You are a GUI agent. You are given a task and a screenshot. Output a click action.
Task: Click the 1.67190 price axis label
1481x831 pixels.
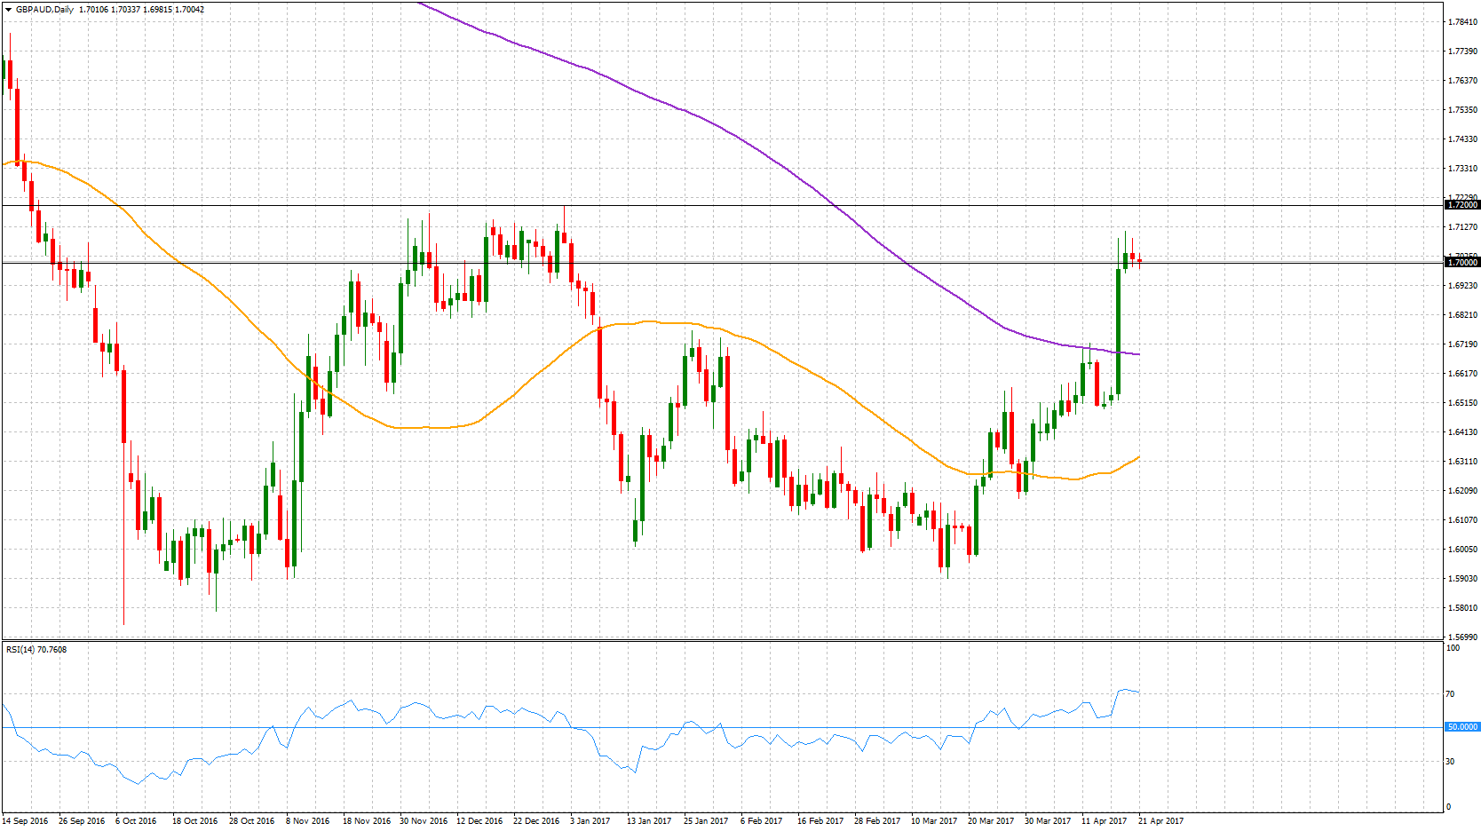1463,344
